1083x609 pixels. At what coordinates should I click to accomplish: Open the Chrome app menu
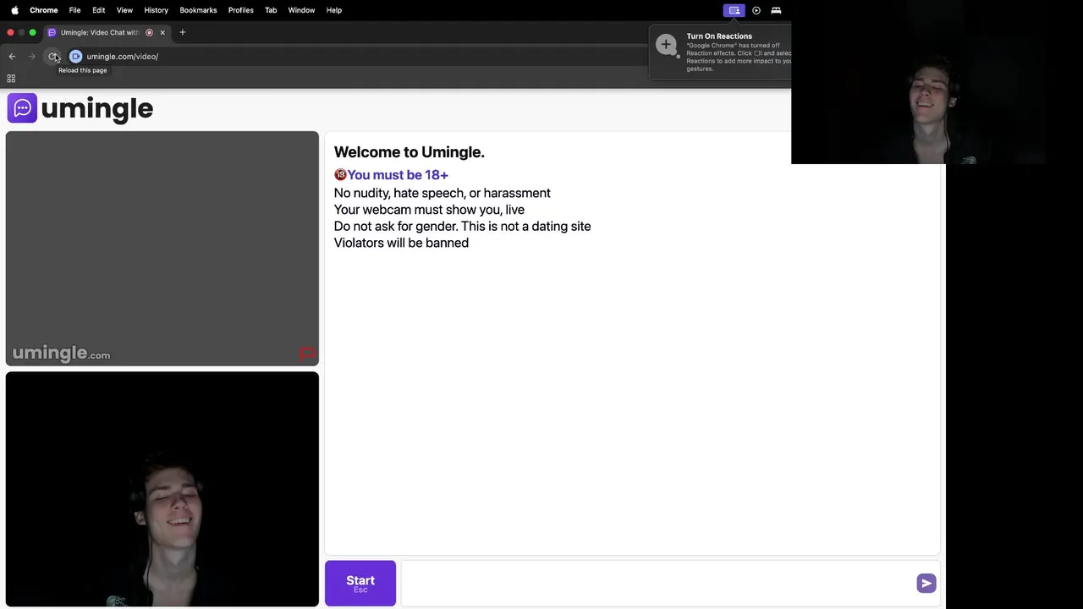pos(44,10)
